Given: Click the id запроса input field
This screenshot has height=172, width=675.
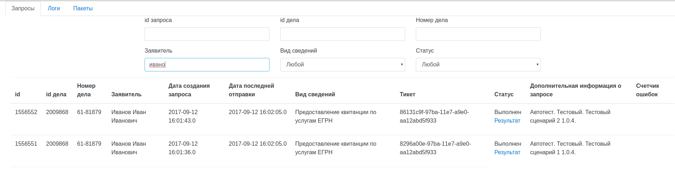Looking at the screenshot, I should pyautogui.click(x=207, y=34).
